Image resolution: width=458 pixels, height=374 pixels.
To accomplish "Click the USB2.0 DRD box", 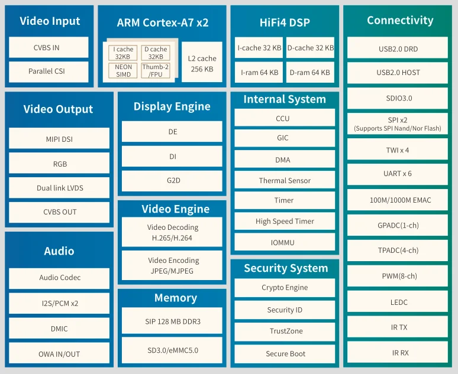I will (x=398, y=47).
